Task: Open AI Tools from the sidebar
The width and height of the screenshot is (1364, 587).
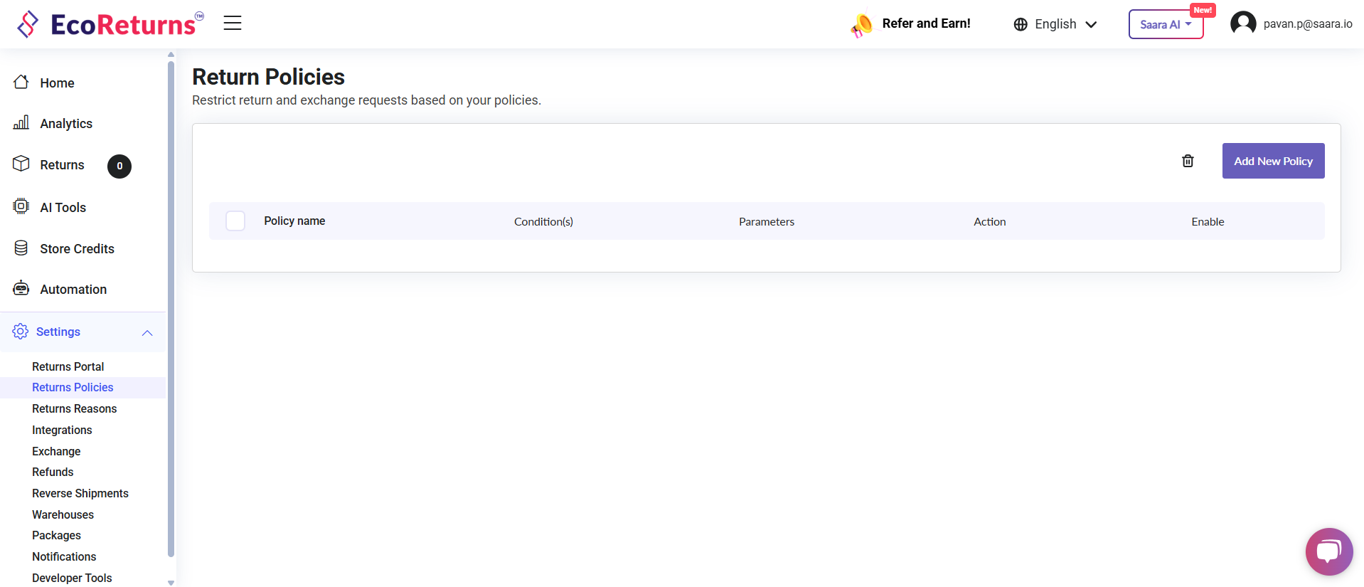Action: point(63,208)
